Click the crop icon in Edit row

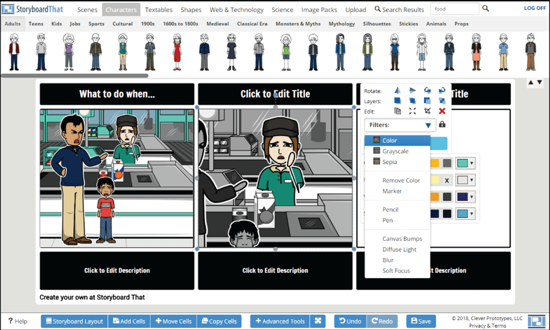coord(427,111)
